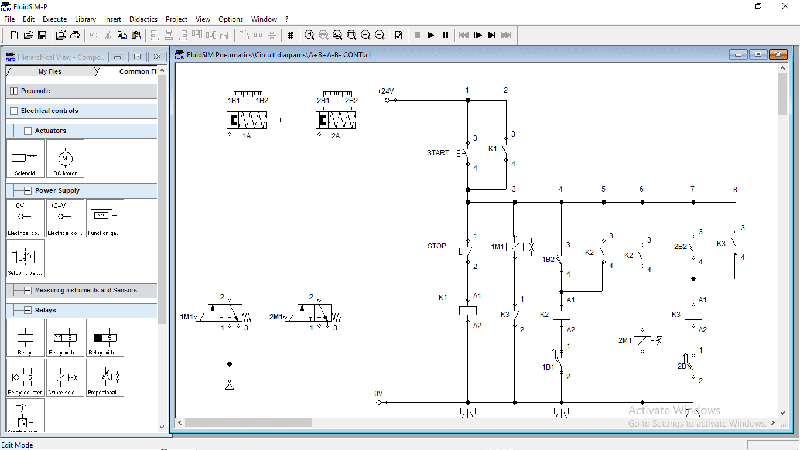Click the Align top icon
This screenshot has height=450, width=800.
click(x=197, y=35)
